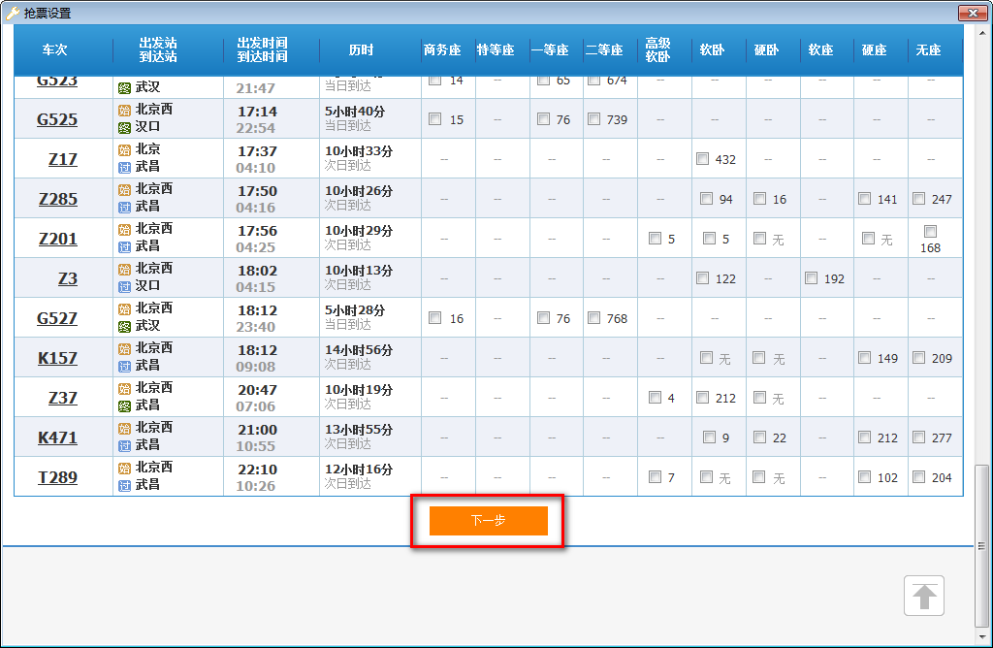Click Z201 departure time 17:56
The image size is (993, 648).
coord(257,231)
